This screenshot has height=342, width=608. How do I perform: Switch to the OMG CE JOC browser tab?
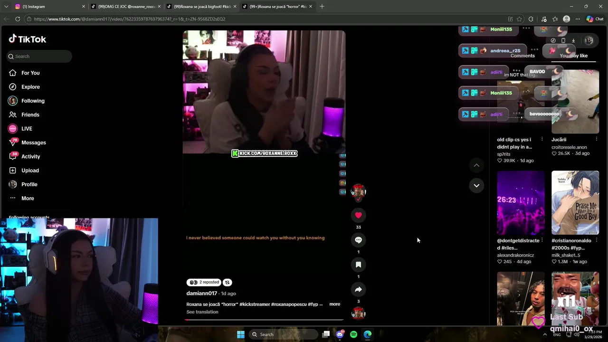click(x=126, y=6)
